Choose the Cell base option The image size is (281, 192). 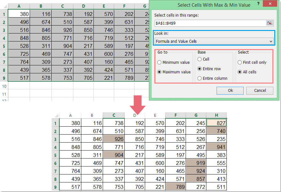pos(200,59)
